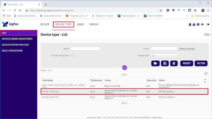Sort by the Display type column header
This screenshot has width=212, height=119.
[96, 80]
